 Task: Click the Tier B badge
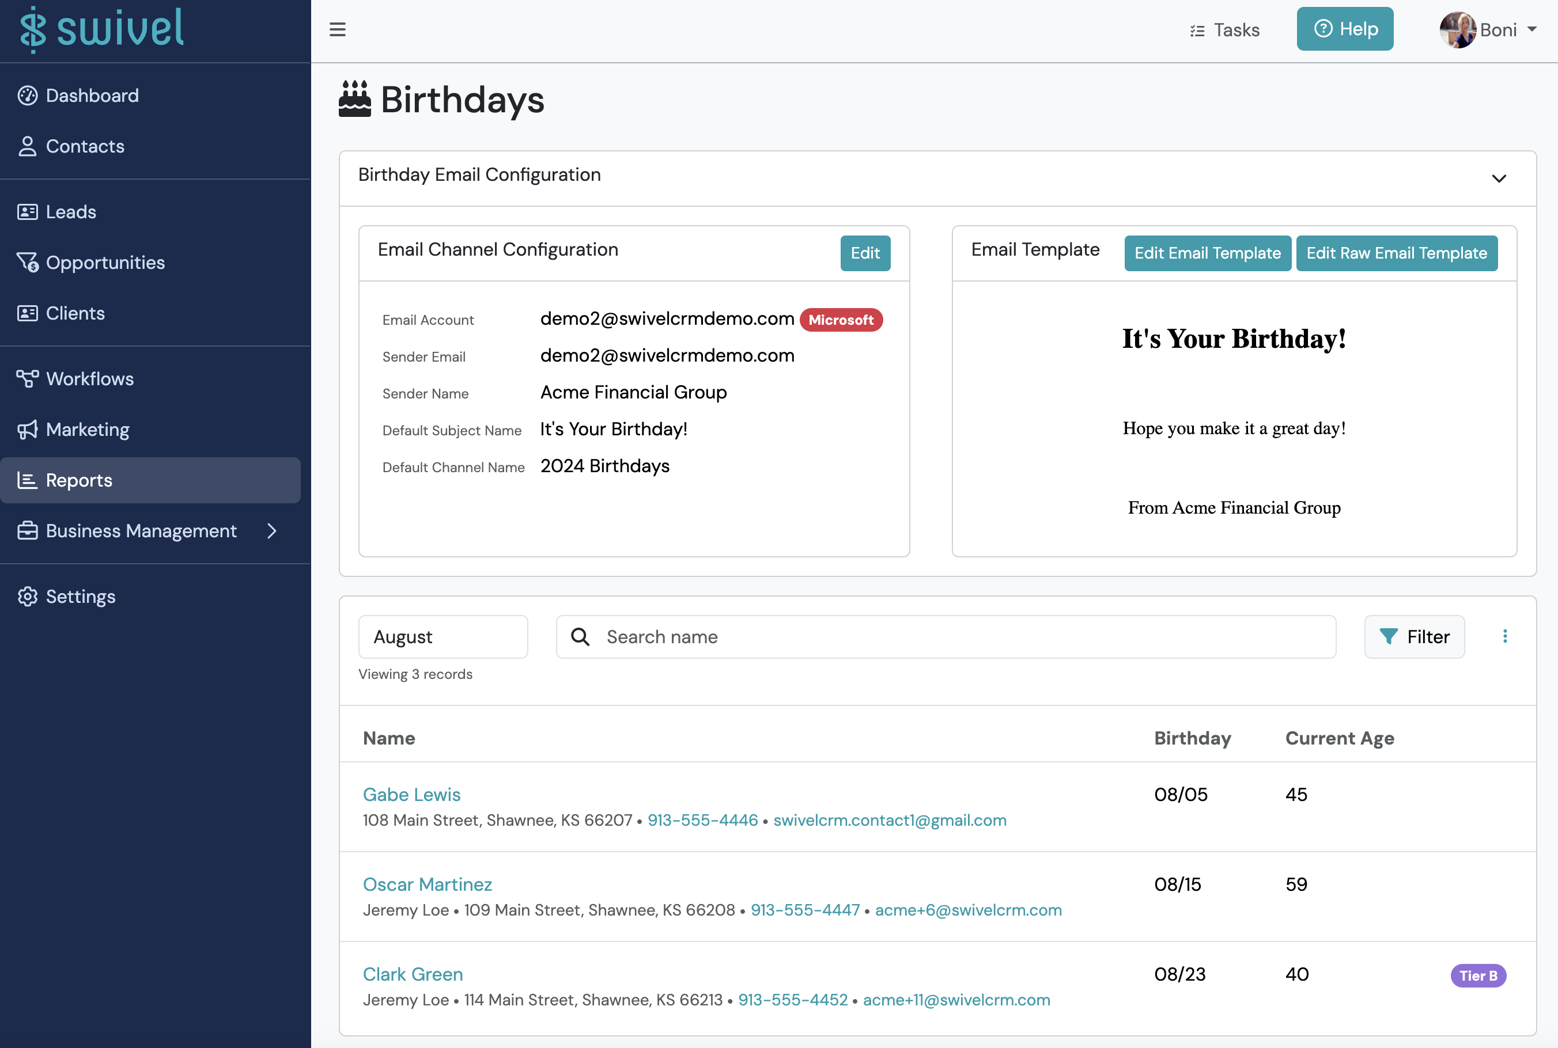pos(1478,976)
